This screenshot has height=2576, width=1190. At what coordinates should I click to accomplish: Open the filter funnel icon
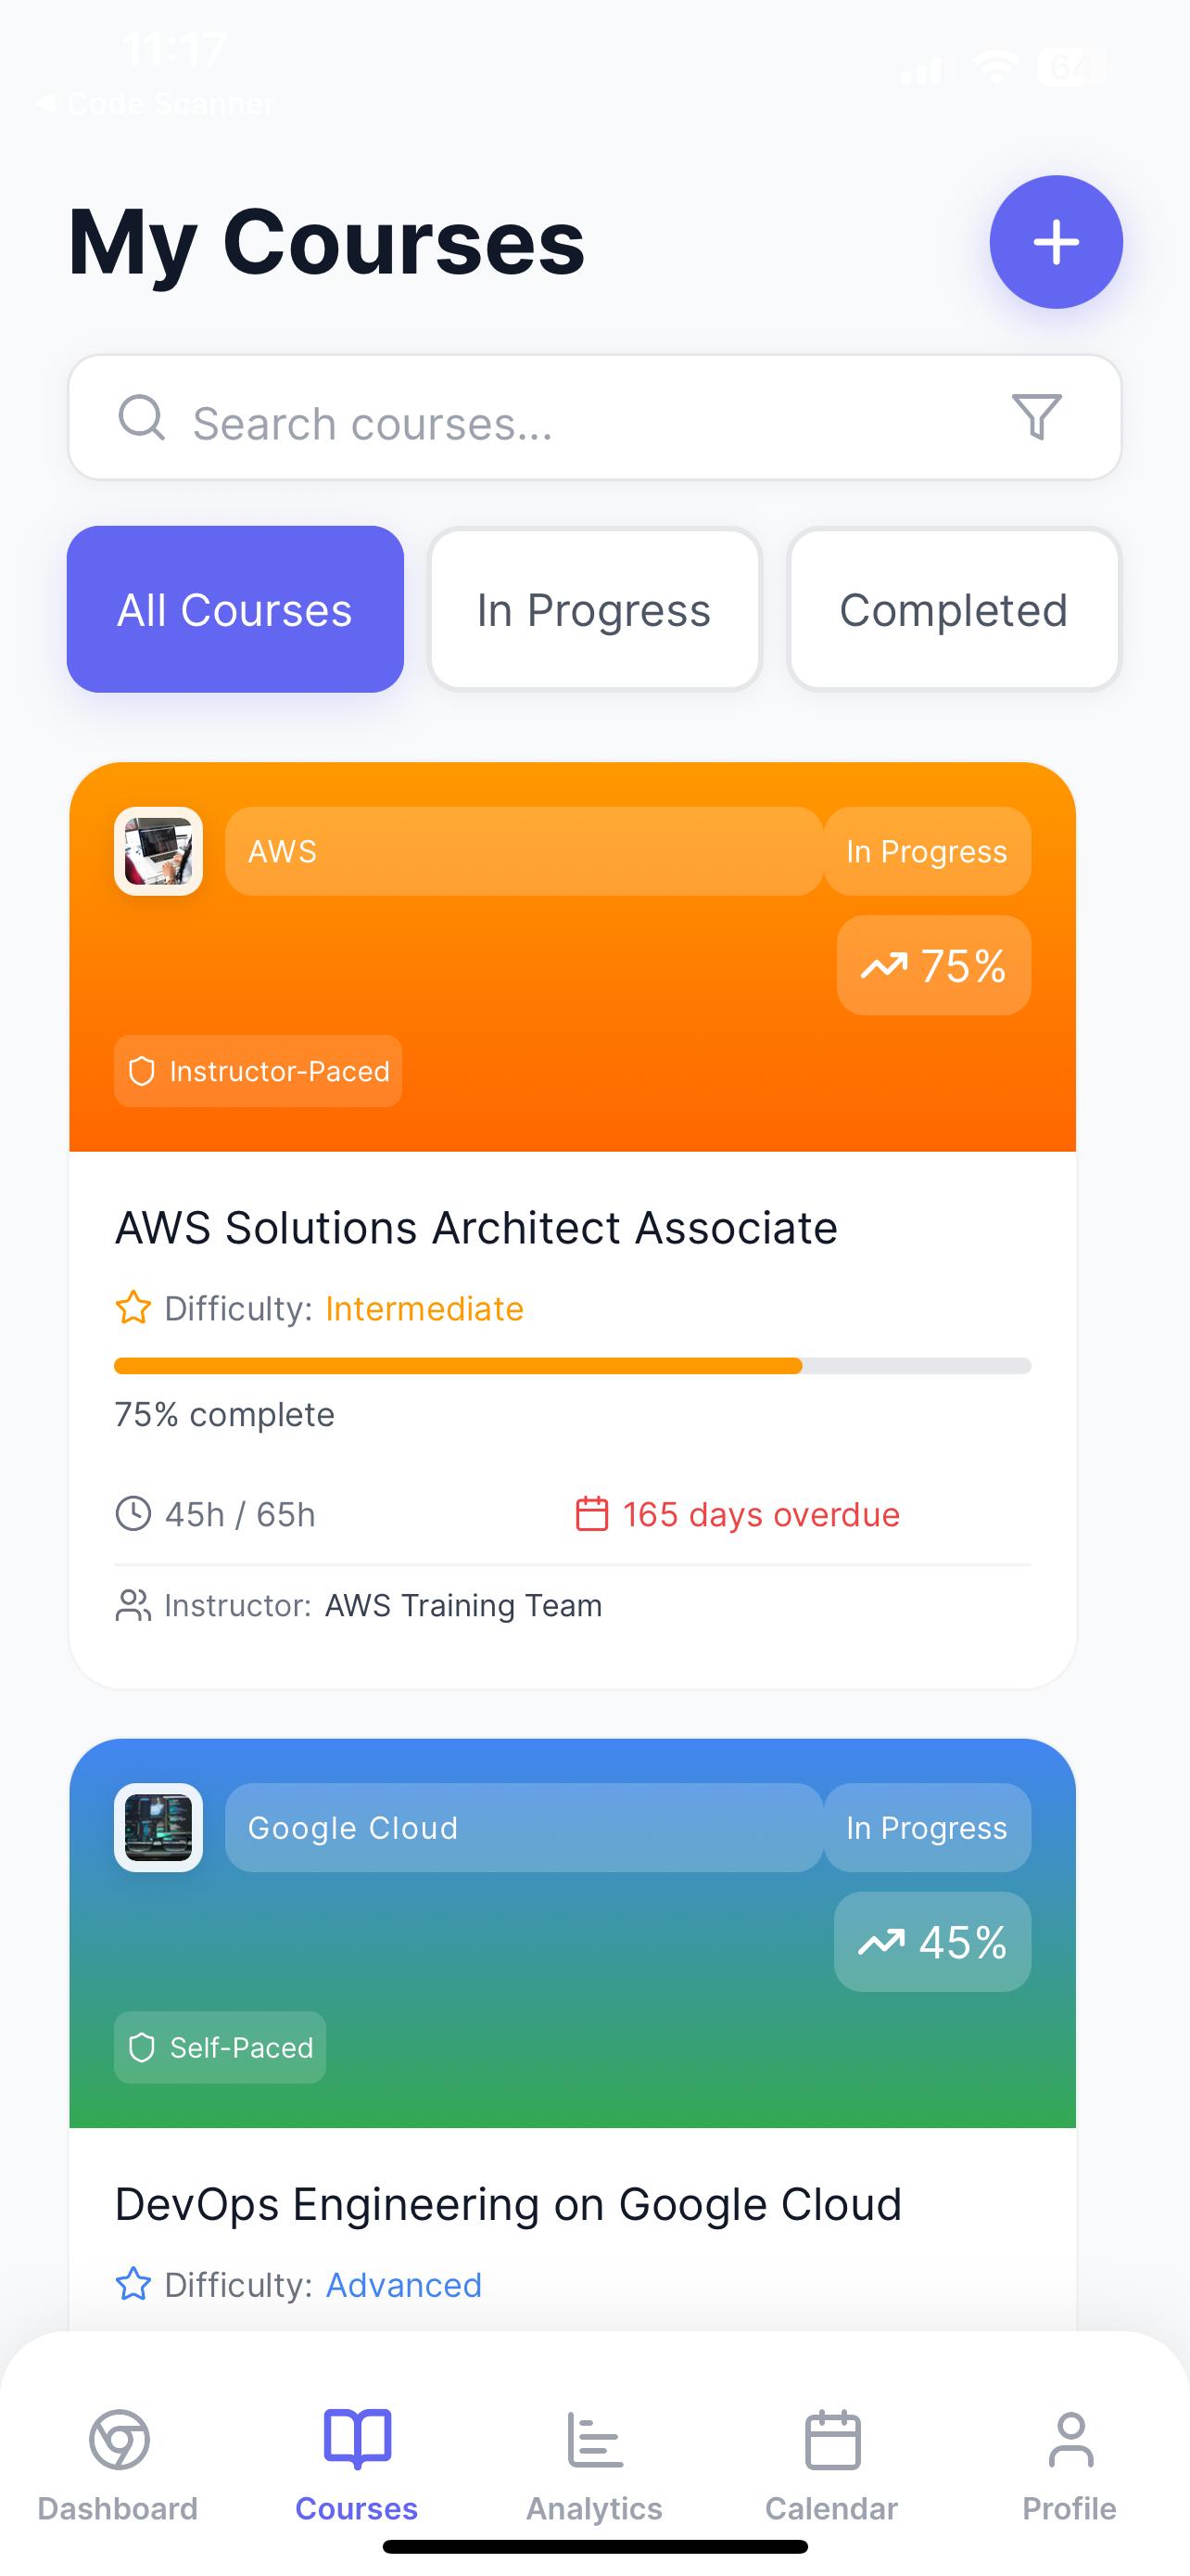coord(1036,417)
